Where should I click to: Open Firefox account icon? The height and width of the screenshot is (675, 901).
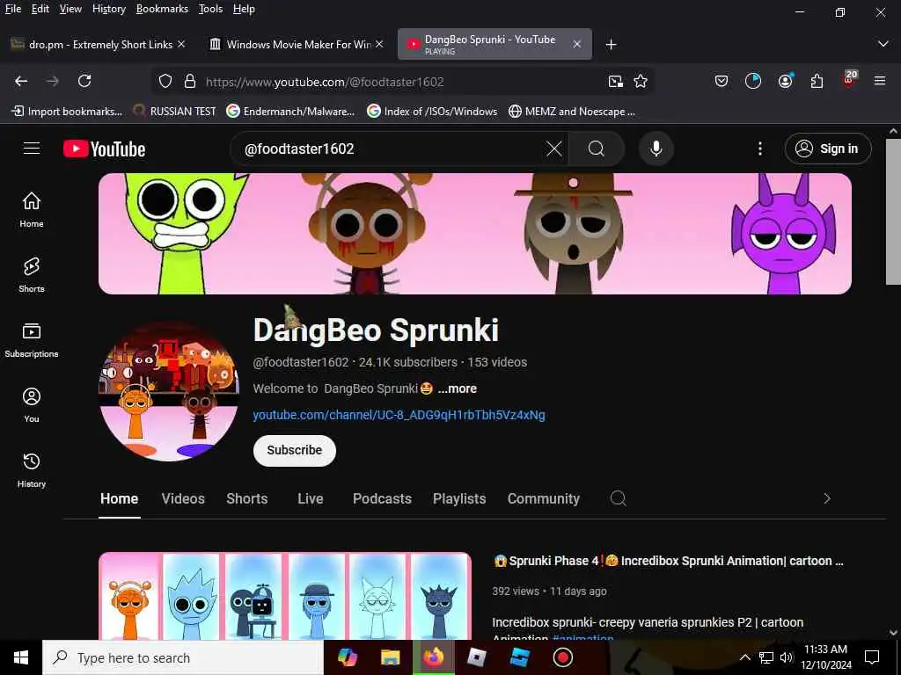coord(786,81)
